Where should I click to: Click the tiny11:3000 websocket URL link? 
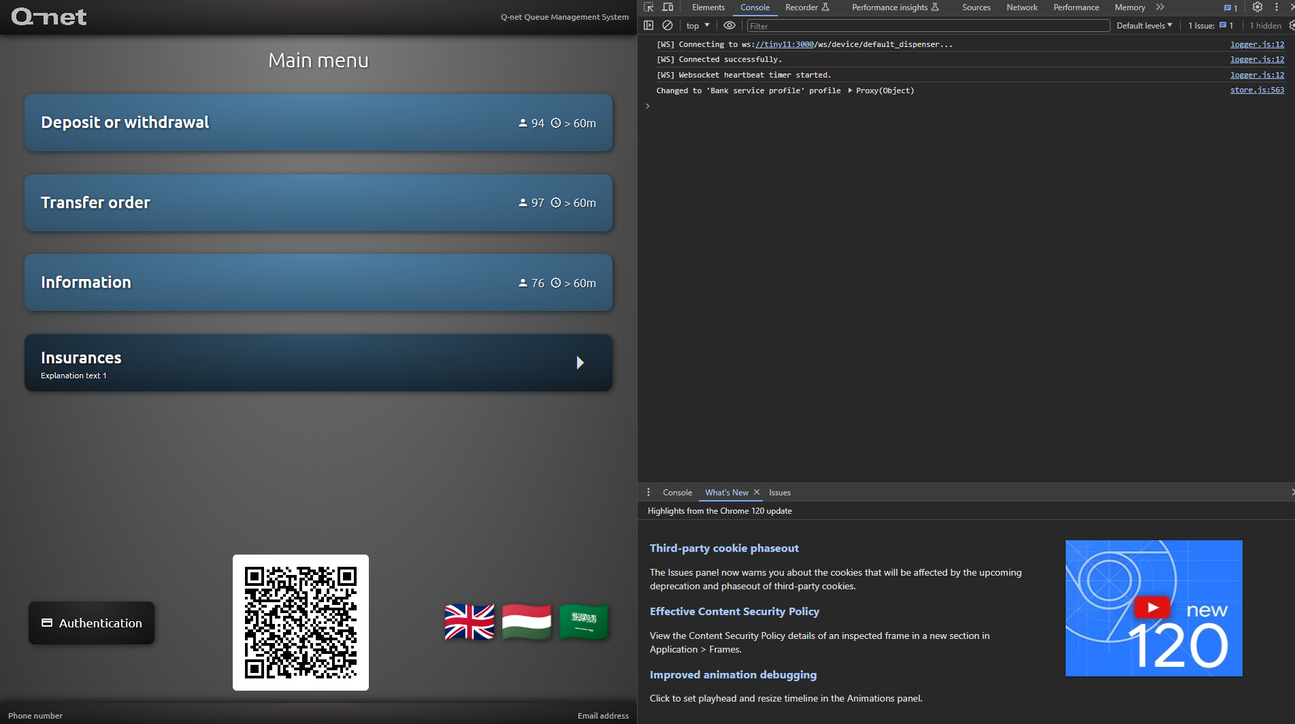point(785,44)
